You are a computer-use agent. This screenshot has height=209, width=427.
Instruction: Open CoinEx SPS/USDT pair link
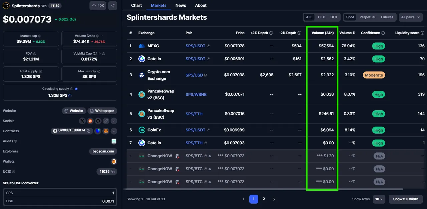coord(197,130)
